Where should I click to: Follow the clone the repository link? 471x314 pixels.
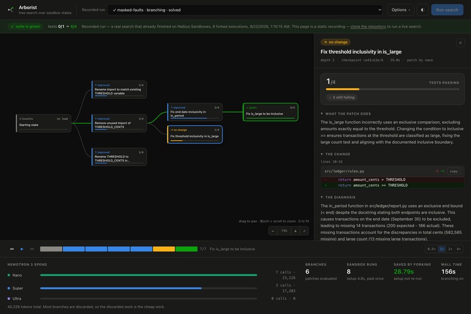368,26
